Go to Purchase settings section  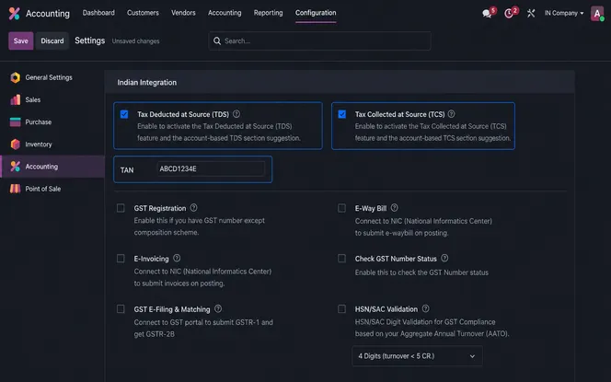click(52, 122)
